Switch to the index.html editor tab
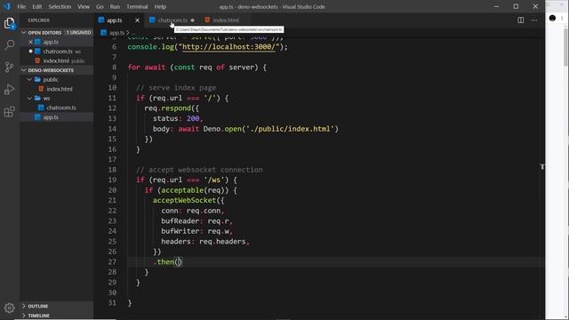569x320 pixels. 225,20
